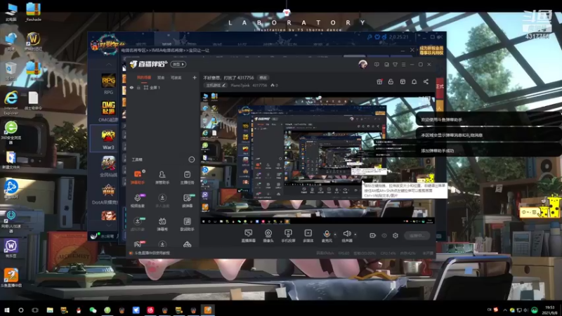The height and width of the screenshot is (316, 562).
Task: Collapse the toolbox section with the circle button
Action: 191,159
